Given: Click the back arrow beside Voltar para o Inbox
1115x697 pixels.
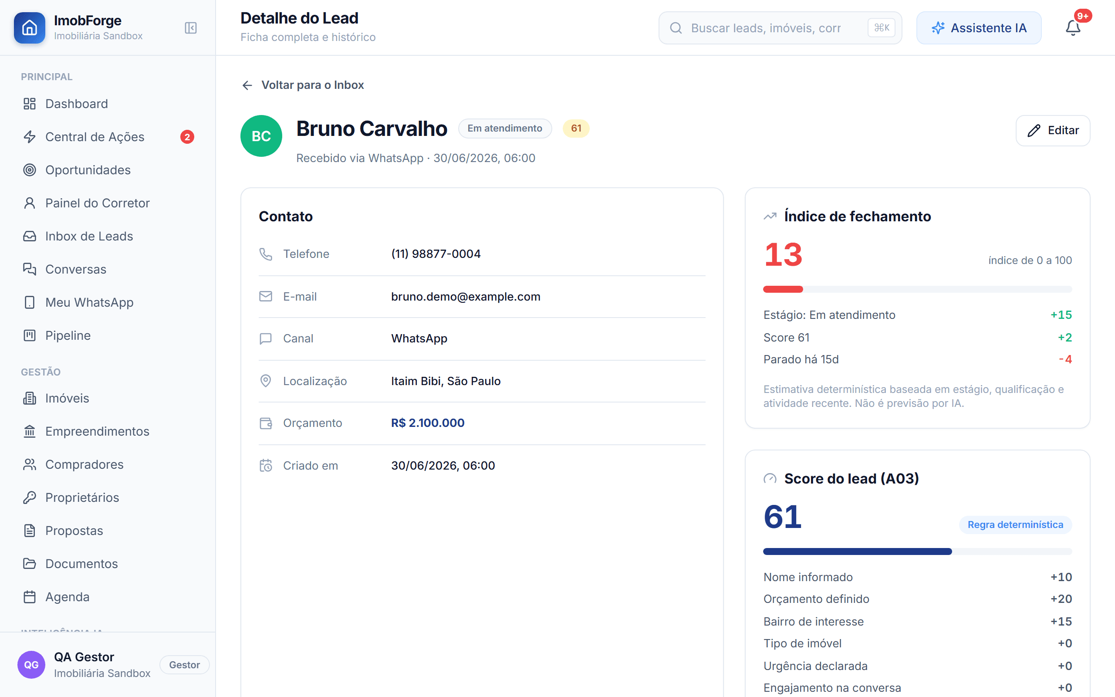Looking at the screenshot, I should coord(247,85).
